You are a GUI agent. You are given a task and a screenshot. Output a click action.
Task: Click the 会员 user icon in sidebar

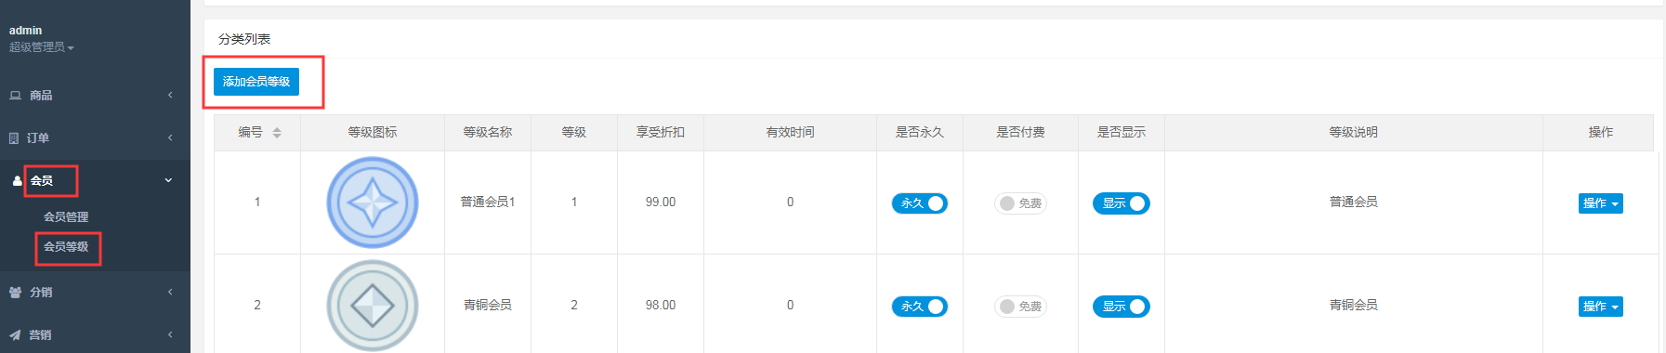click(17, 181)
